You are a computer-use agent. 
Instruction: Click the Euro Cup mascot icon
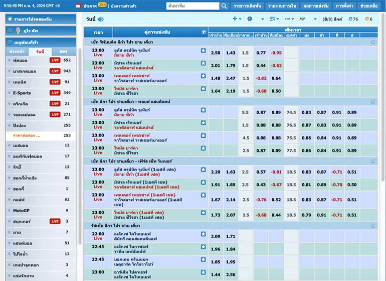(18, 30)
